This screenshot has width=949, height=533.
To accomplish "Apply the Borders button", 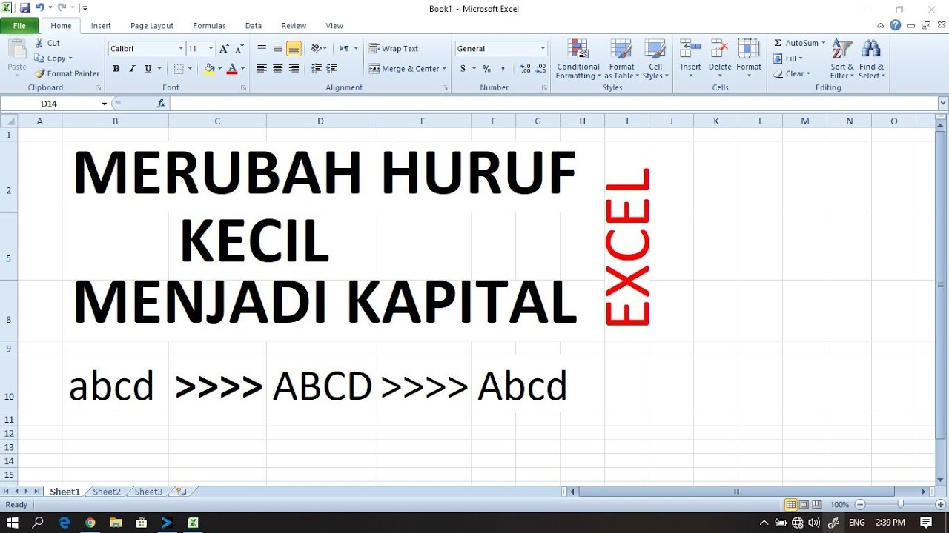I will click(178, 69).
